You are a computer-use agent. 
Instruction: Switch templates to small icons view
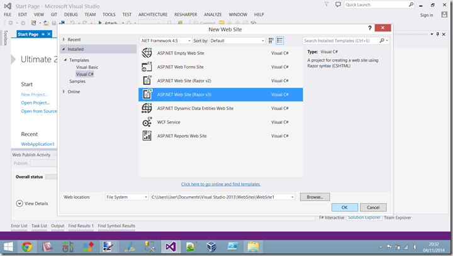[271, 41]
